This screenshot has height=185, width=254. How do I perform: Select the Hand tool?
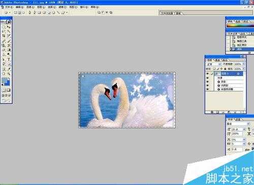coord(4,73)
